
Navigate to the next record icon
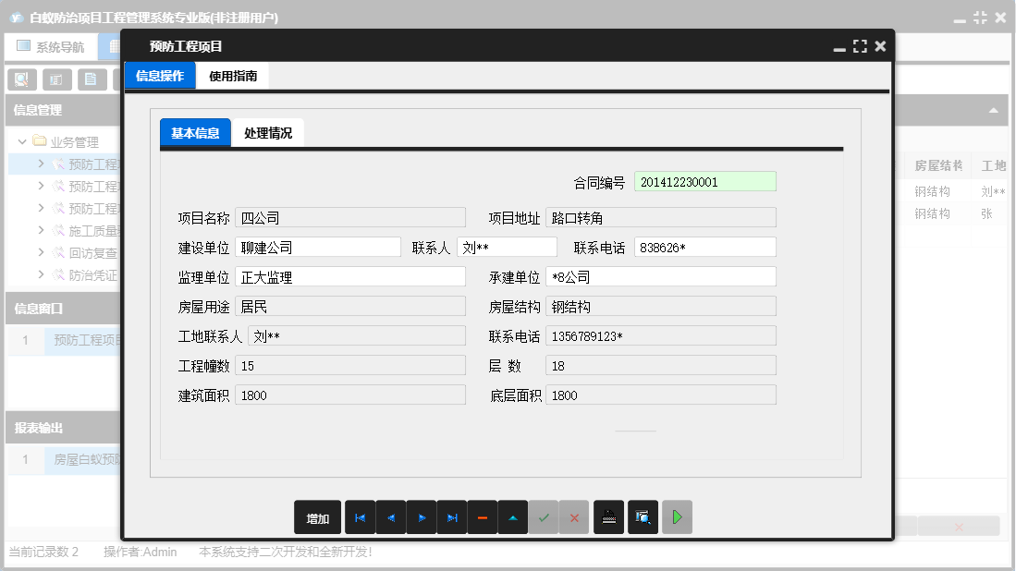(x=421, y=517)
